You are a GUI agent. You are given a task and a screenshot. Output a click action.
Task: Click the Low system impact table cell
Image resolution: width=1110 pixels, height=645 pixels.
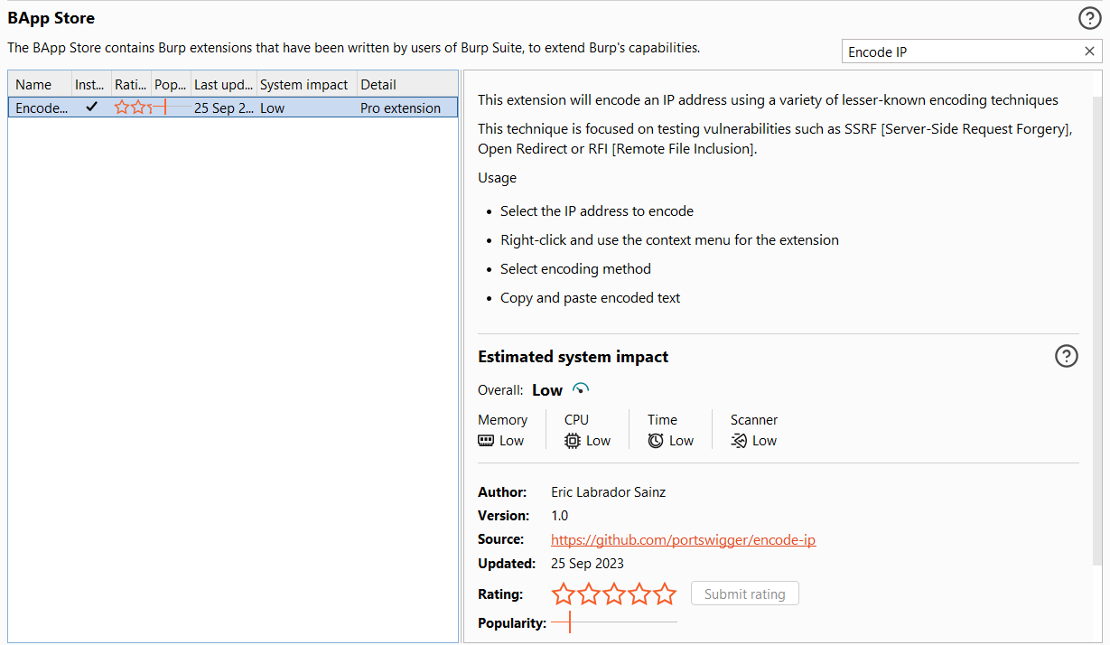[x=307, y=107]
